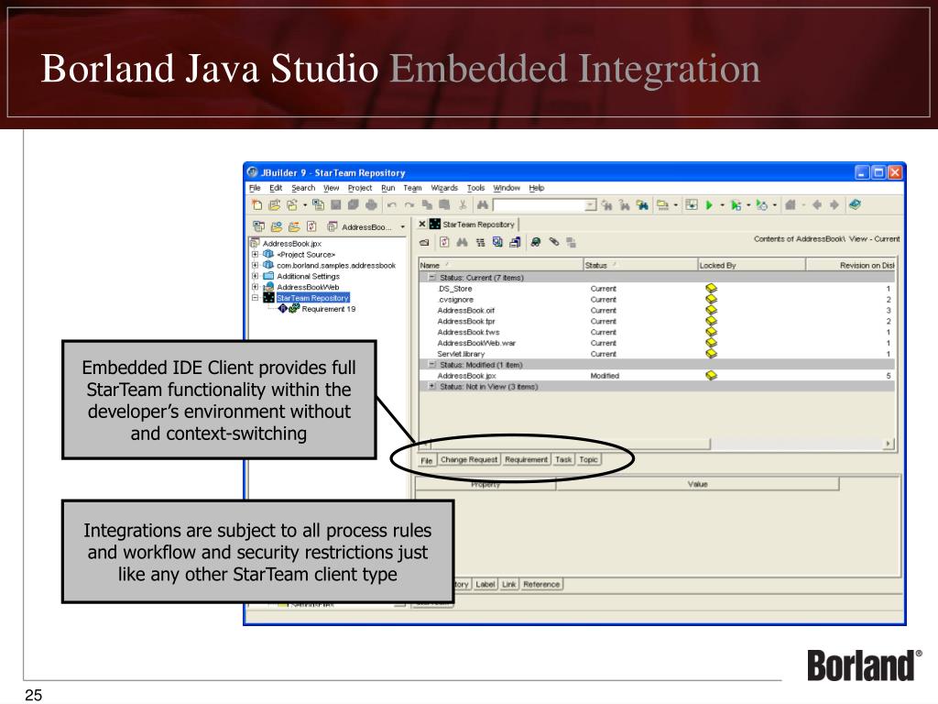Click the search text combo box

click(x=544, y=205)
